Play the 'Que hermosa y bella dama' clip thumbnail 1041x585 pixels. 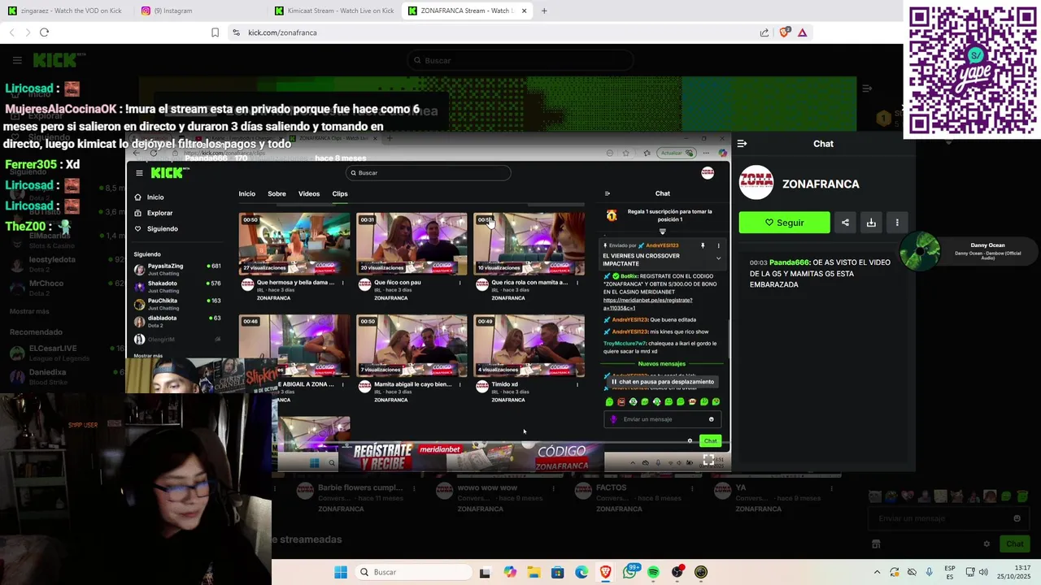click(294, 244)
